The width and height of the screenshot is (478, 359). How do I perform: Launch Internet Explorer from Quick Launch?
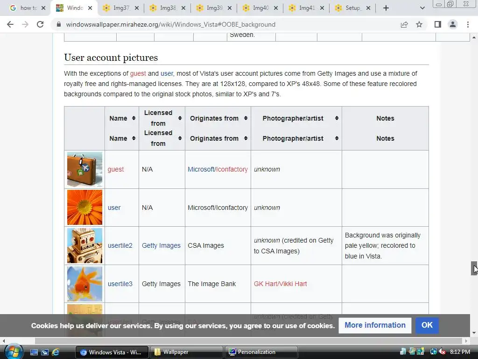[56, 352]
